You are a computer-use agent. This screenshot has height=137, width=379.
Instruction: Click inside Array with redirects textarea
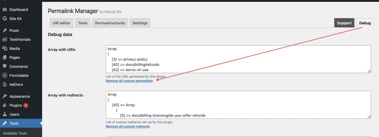click(x=238, y=105)
